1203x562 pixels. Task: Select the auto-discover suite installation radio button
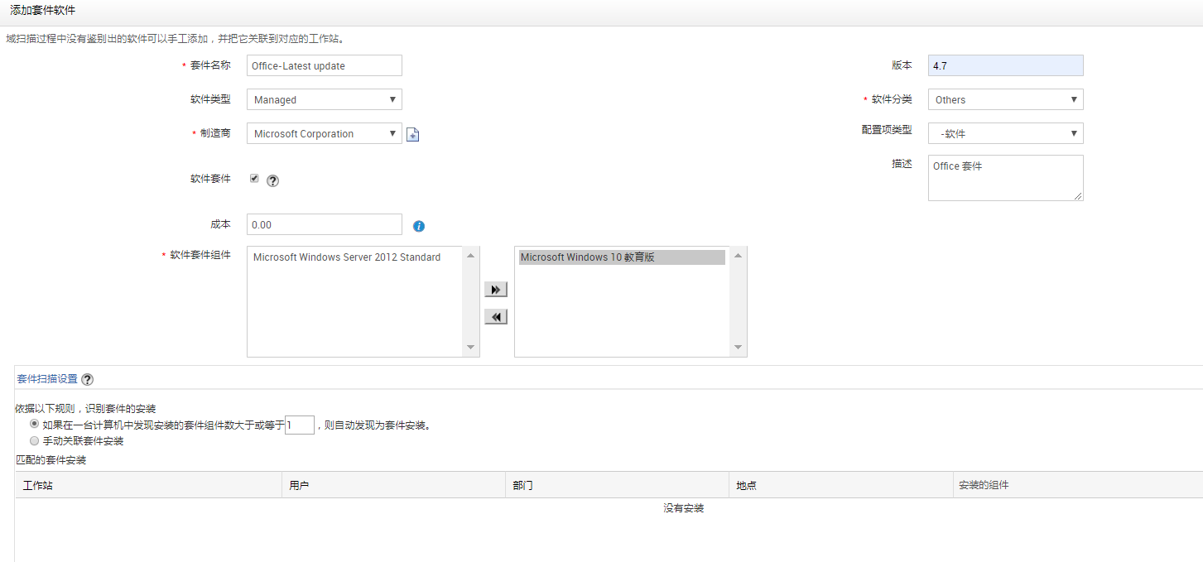point(34,425)
